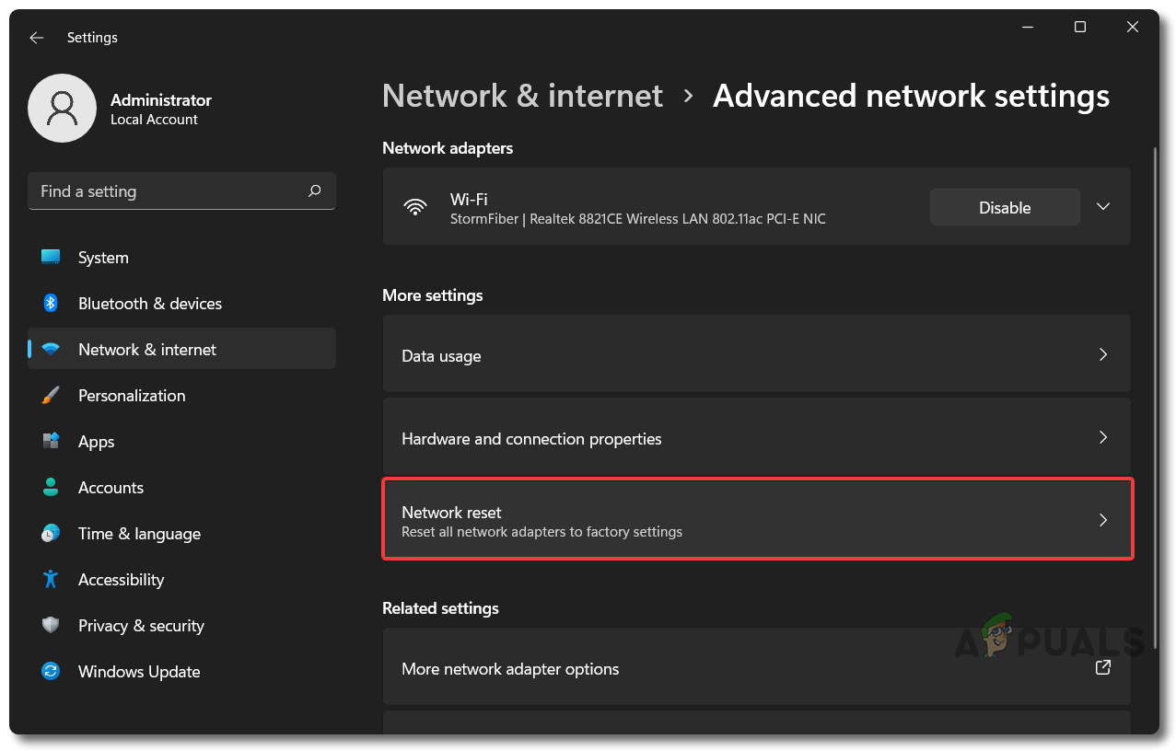
Task: Click the Time & language globe icon
Action: (51, 533)
